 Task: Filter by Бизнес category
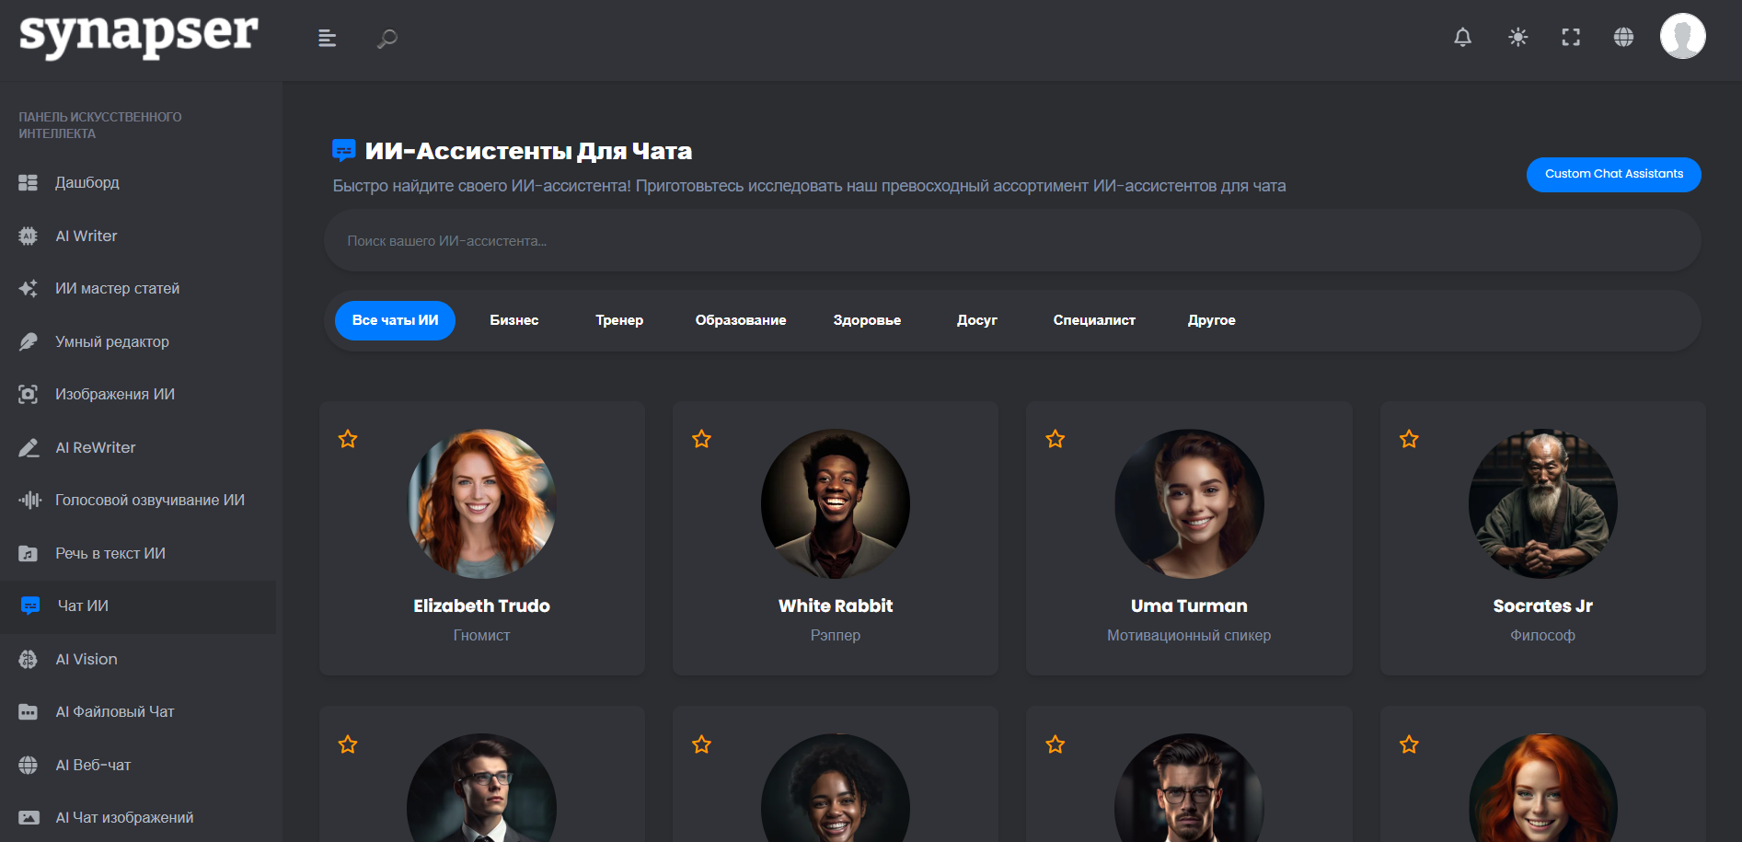tap(514, 320)
